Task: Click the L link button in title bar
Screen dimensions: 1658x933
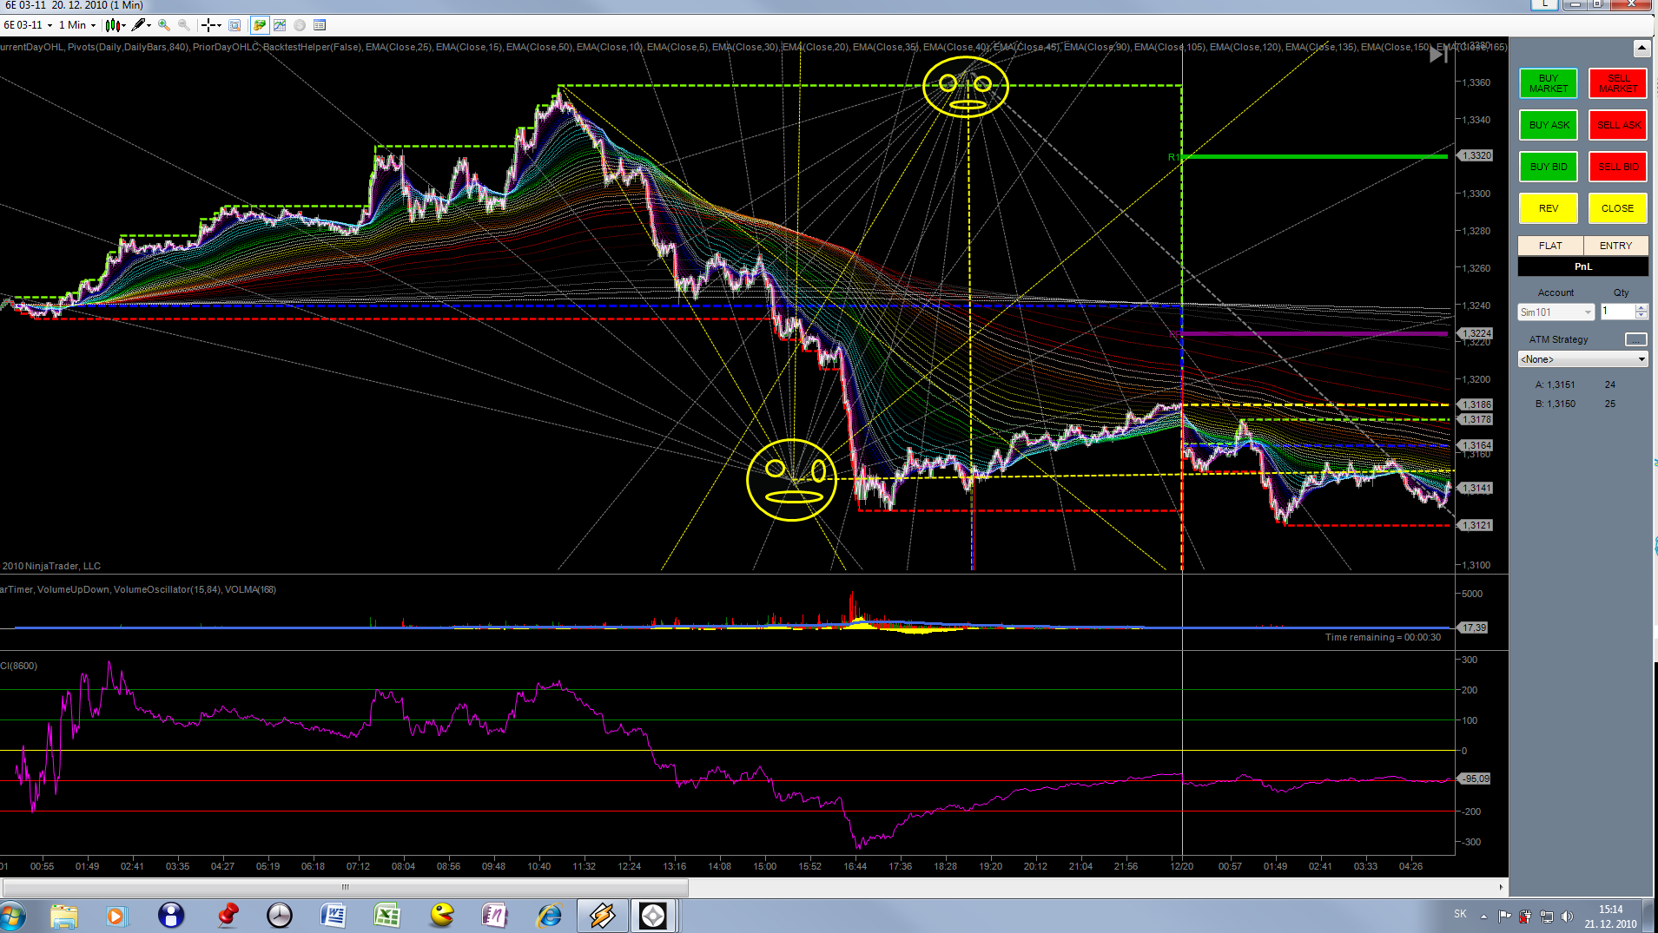Action: pyautogui.click(x=1543, y=5)
